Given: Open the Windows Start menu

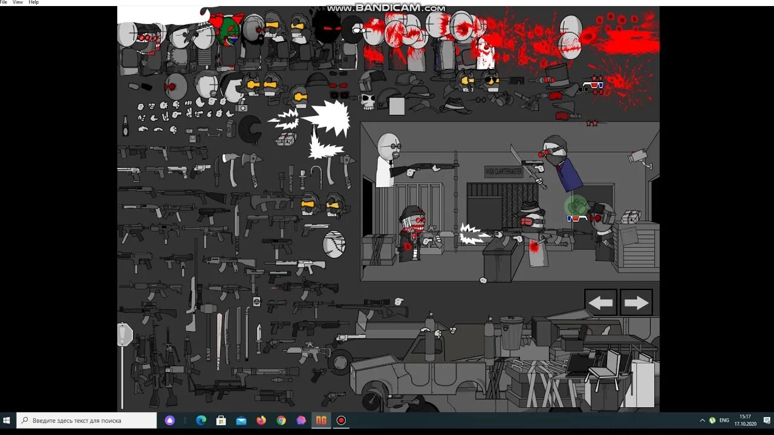Looking at the screenshot, I should [8, 420].
